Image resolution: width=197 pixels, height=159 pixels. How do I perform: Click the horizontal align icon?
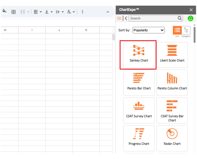[36, 12]
